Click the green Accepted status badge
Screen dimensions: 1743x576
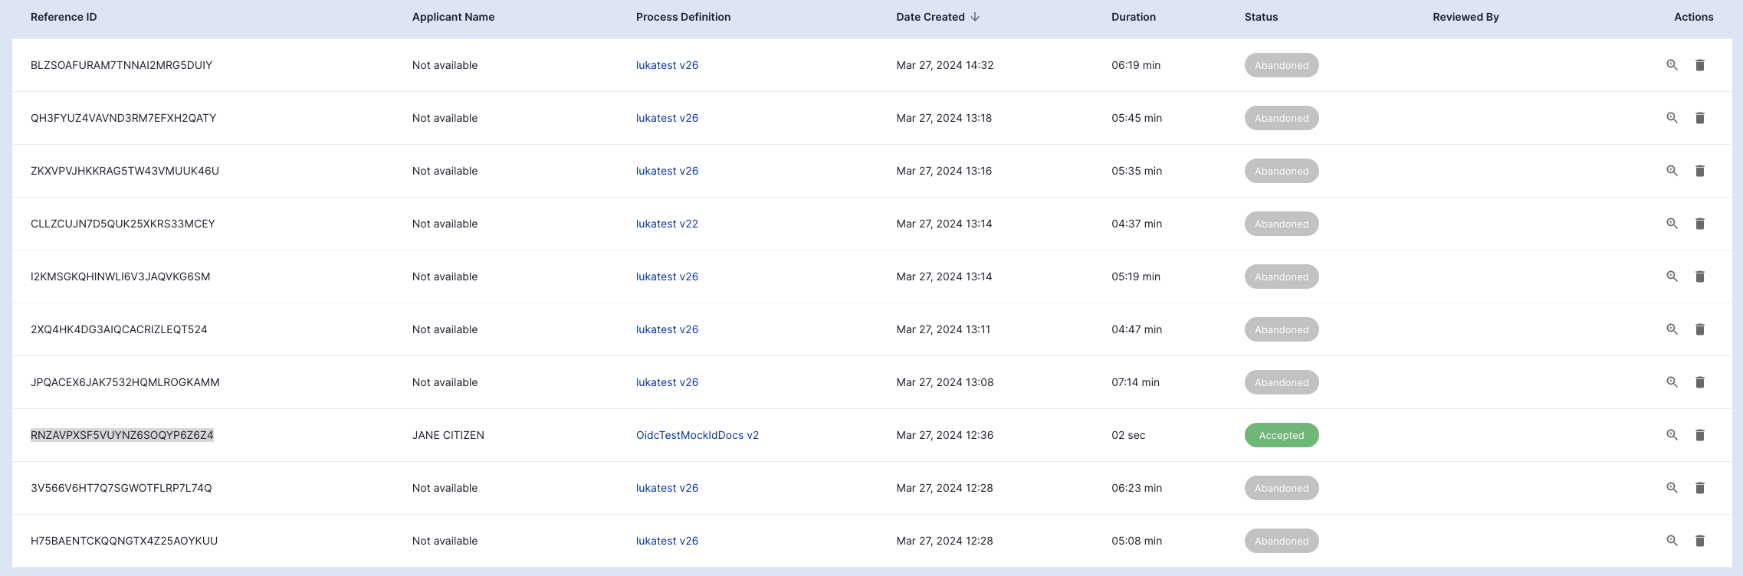tap(1281, 435)
